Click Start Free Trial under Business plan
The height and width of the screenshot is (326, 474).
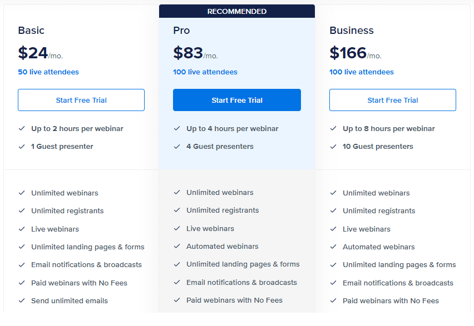point(393,100)
